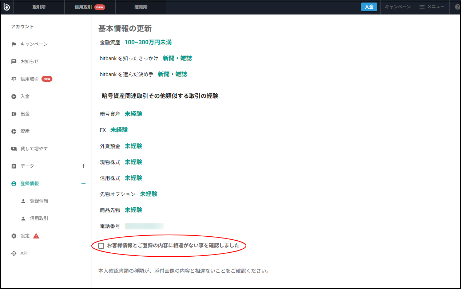Select 出金 in the sidebar
The height and width of the screenshot is (289, 461).
point(25,114)
